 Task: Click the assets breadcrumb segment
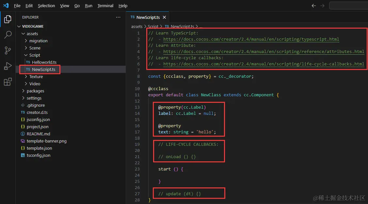[x=136, y=26]
